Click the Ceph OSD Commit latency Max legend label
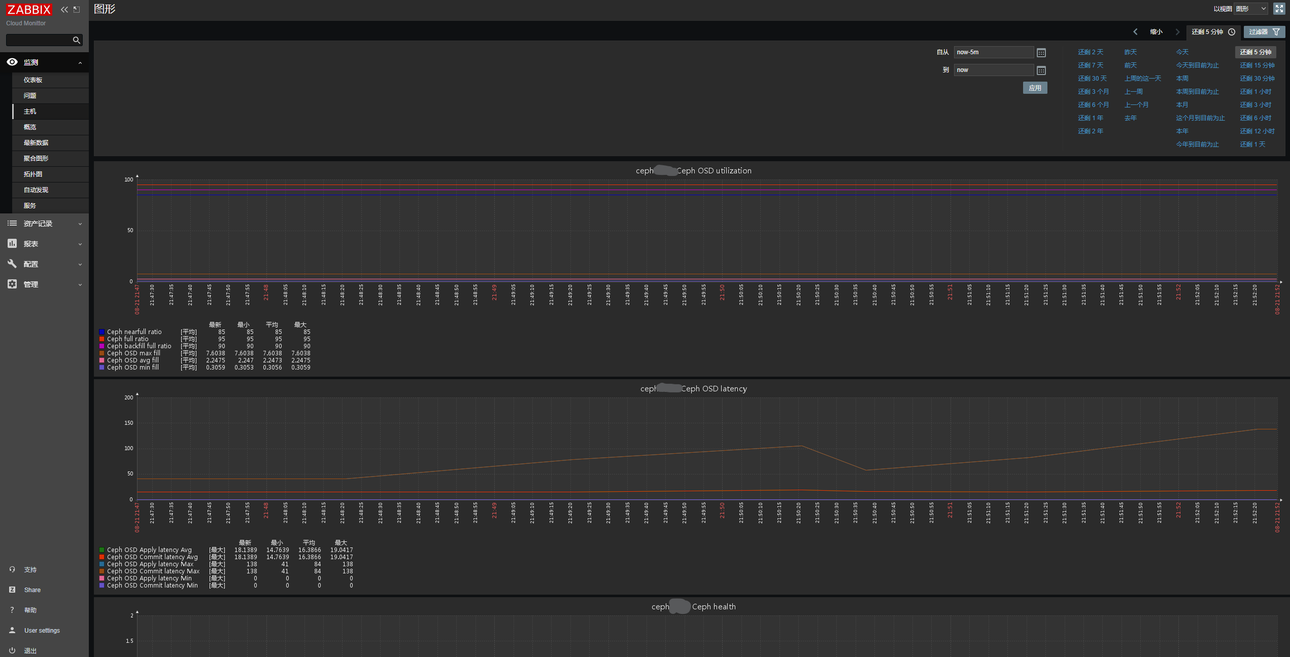 pyautogui.click(x=153, y=571)
